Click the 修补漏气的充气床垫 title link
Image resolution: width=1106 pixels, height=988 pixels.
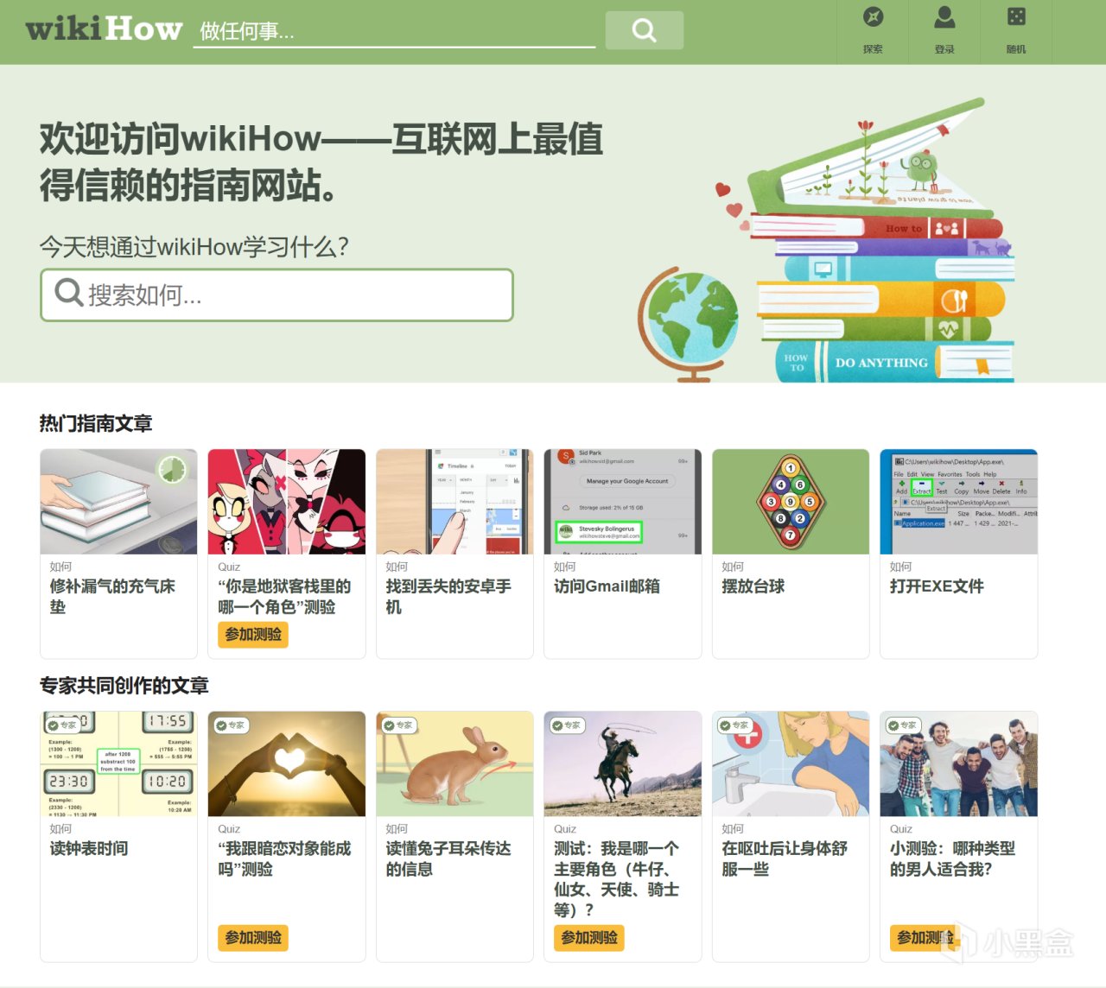click(112, 597)
